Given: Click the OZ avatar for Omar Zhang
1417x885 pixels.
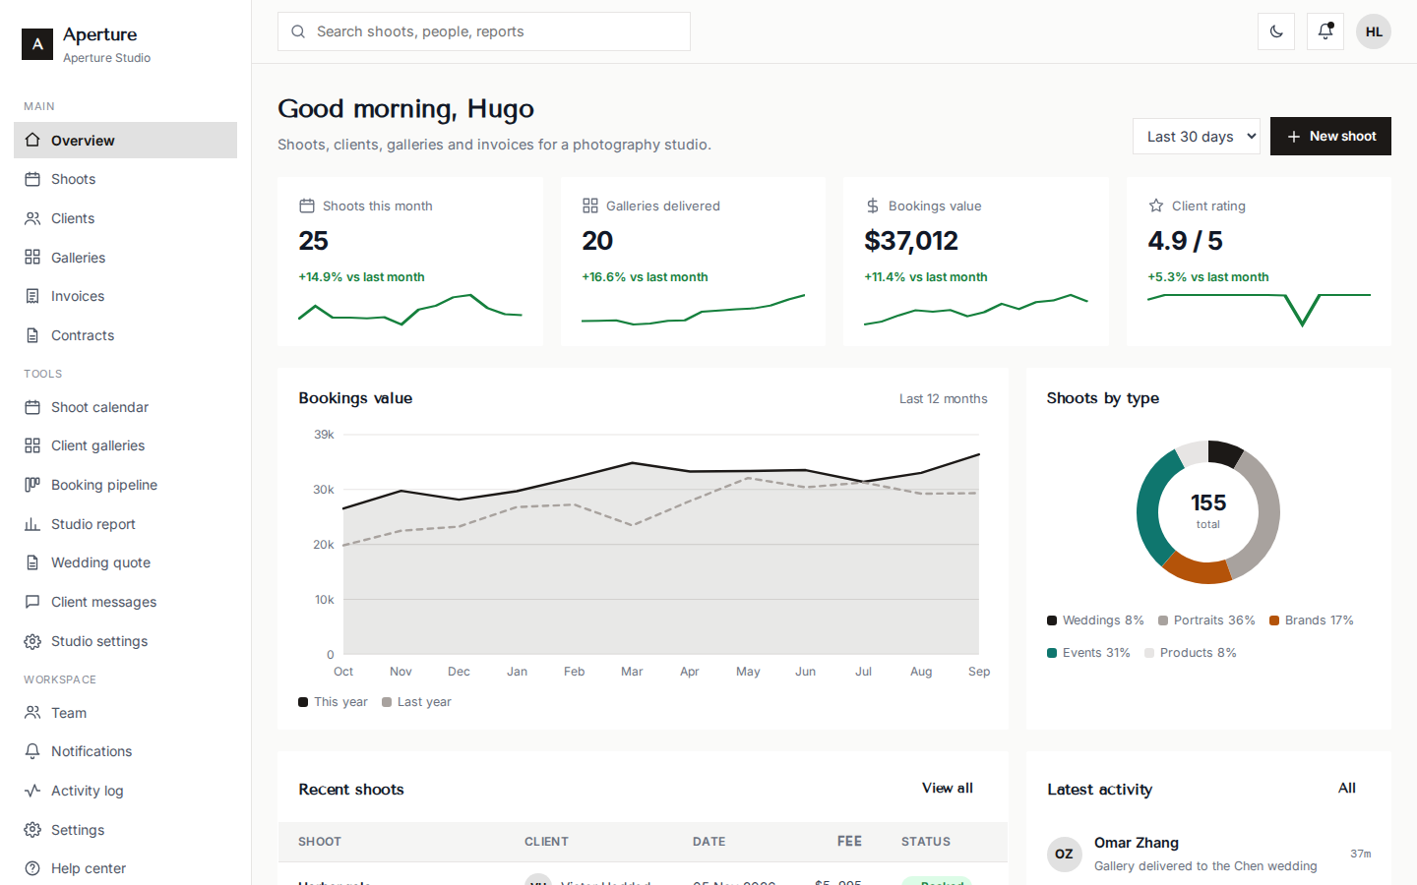Looking at the screenshot, I should tap(1064, 855).
